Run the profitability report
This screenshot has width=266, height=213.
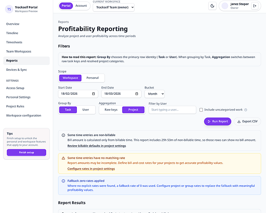point(218,121)
